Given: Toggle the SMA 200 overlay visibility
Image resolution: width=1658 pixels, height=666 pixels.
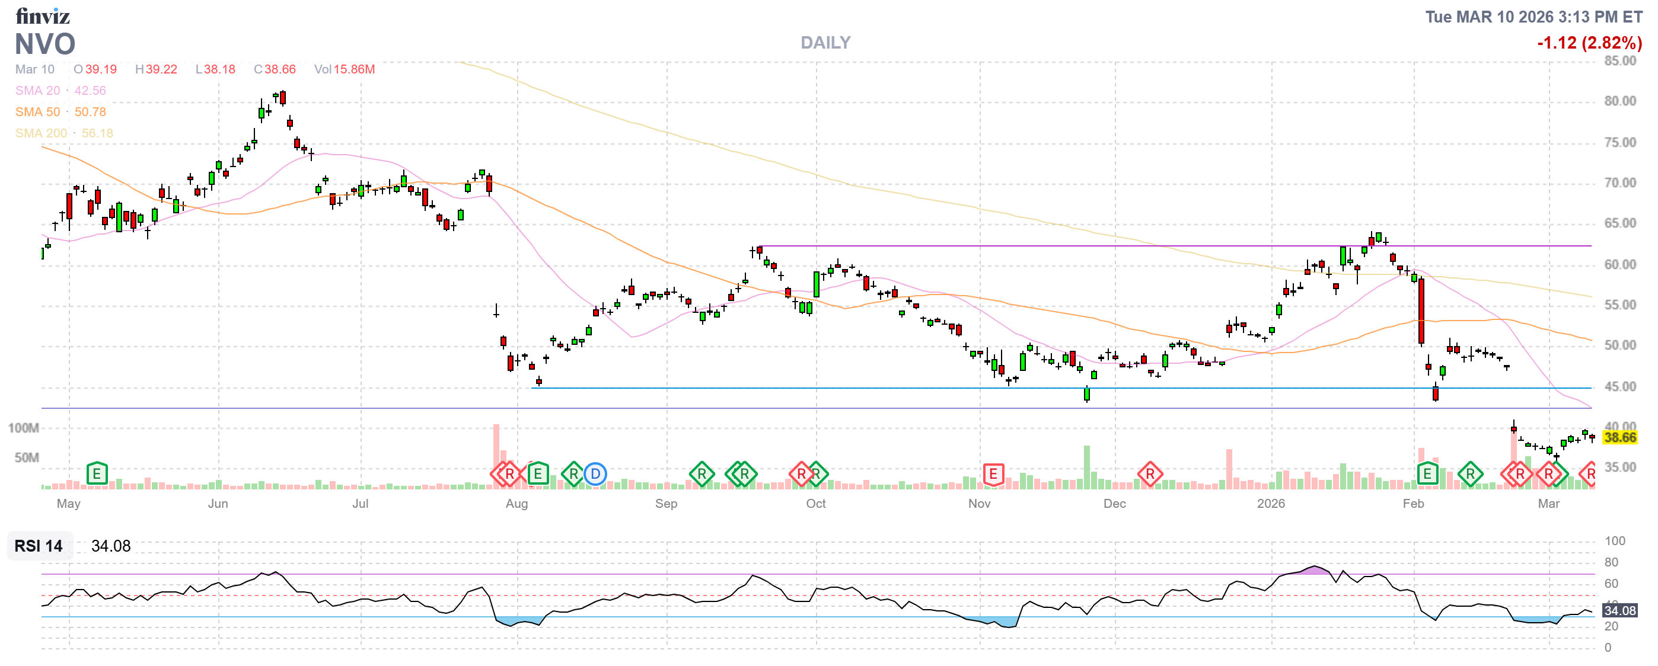Looking at the screenshot, I should point(42,133).
